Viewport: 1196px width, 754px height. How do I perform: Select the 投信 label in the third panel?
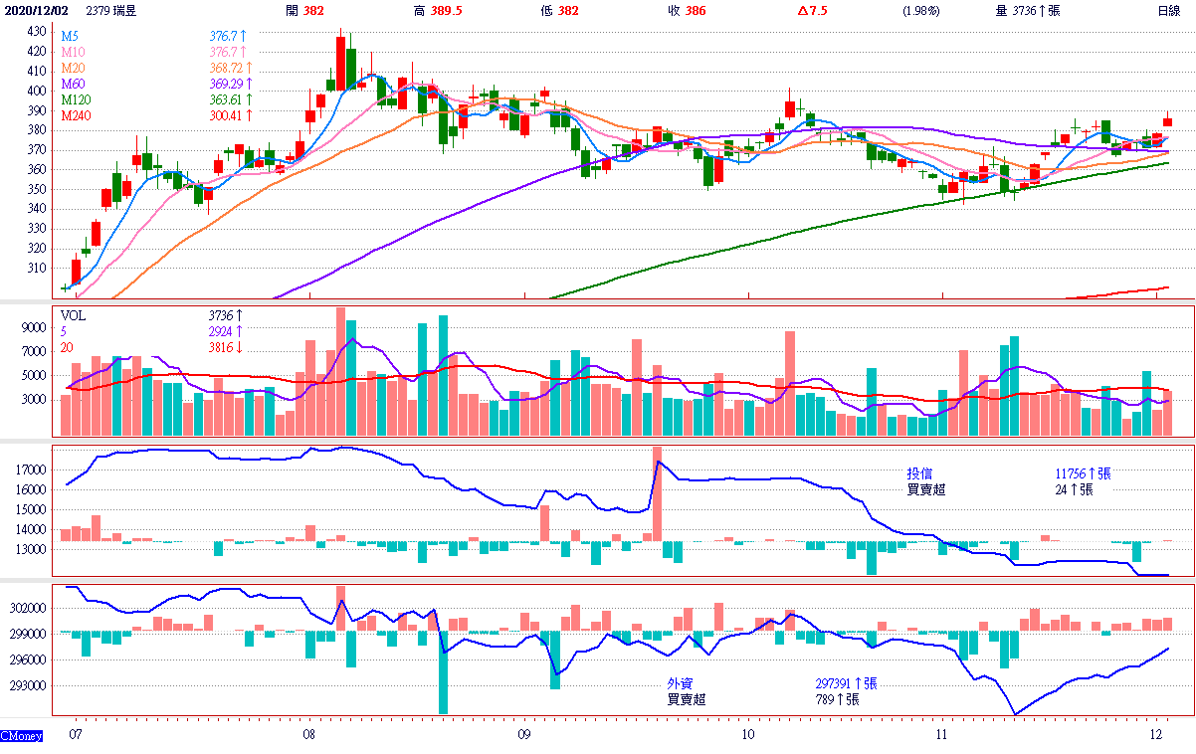coord(919,473)
